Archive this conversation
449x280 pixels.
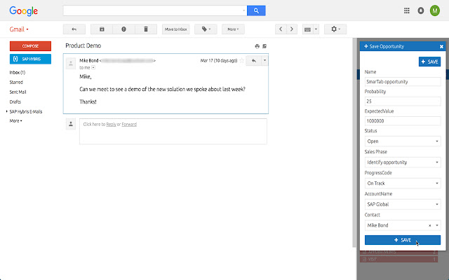[x=102, y=29]
